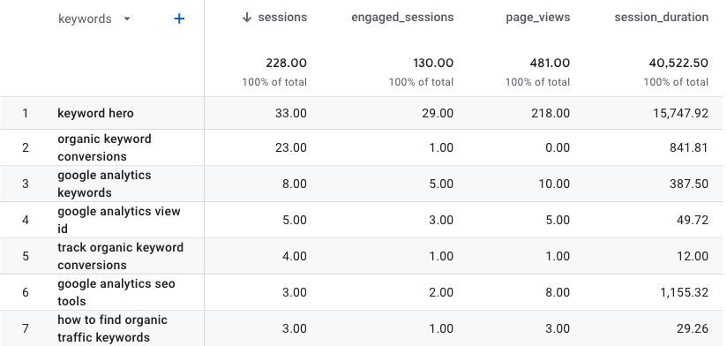This screenshot has width=727, height=346.
Task: Click the 1,155.32 session duration cell
Action: pyautogui.click(x=684, y=292)
